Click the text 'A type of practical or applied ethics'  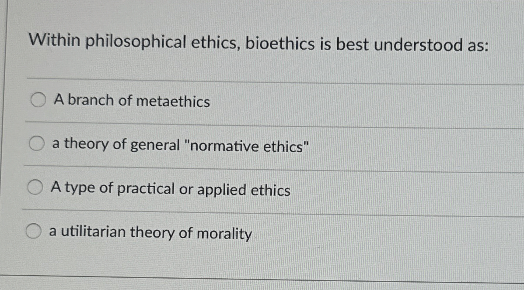(171, 189)
